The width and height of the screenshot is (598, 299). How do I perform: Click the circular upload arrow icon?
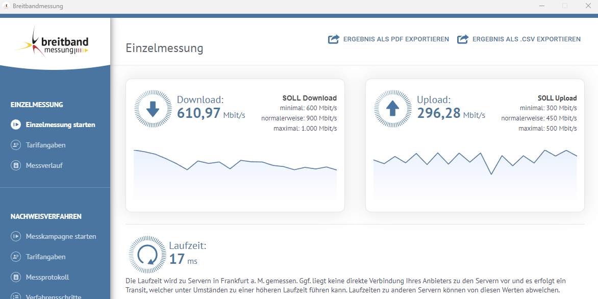pyautogui.click(x=393, y=109)
